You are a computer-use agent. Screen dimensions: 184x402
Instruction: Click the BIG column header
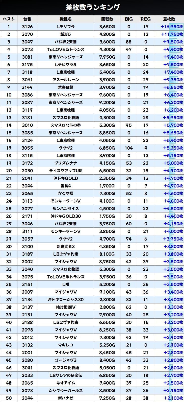point(129,19)
